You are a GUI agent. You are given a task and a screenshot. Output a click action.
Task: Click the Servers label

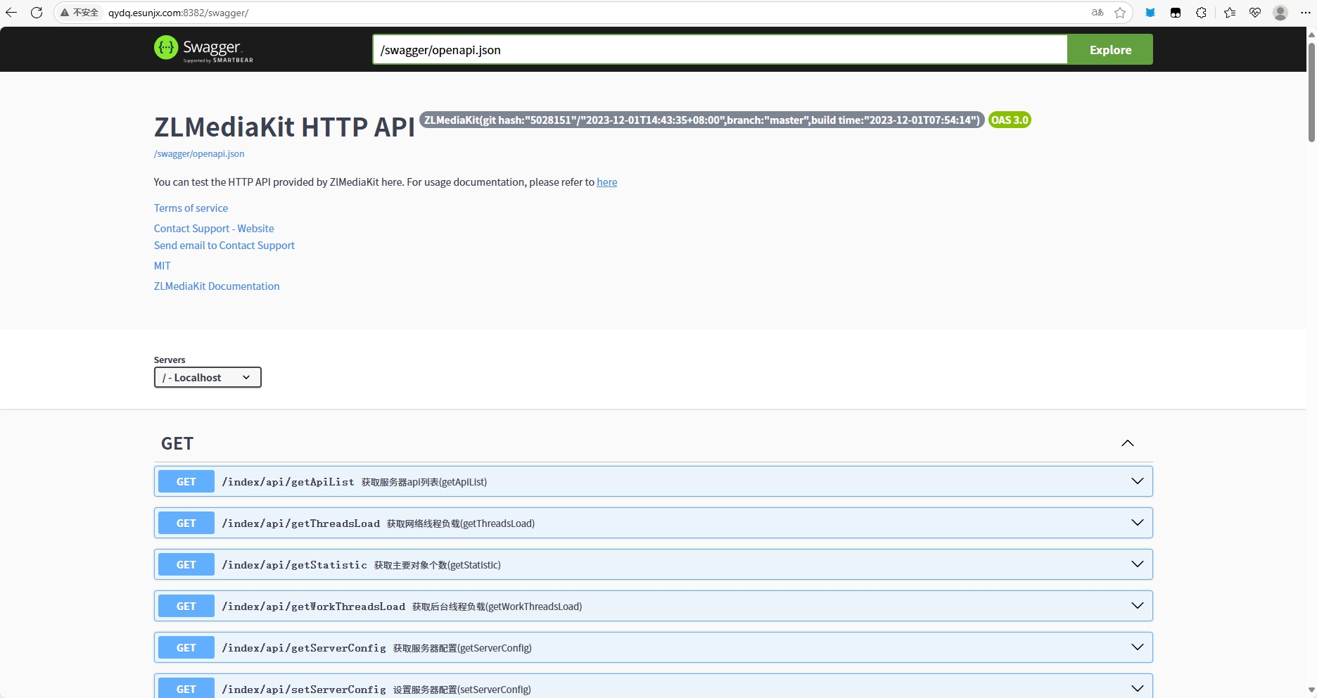coord(170,360)
